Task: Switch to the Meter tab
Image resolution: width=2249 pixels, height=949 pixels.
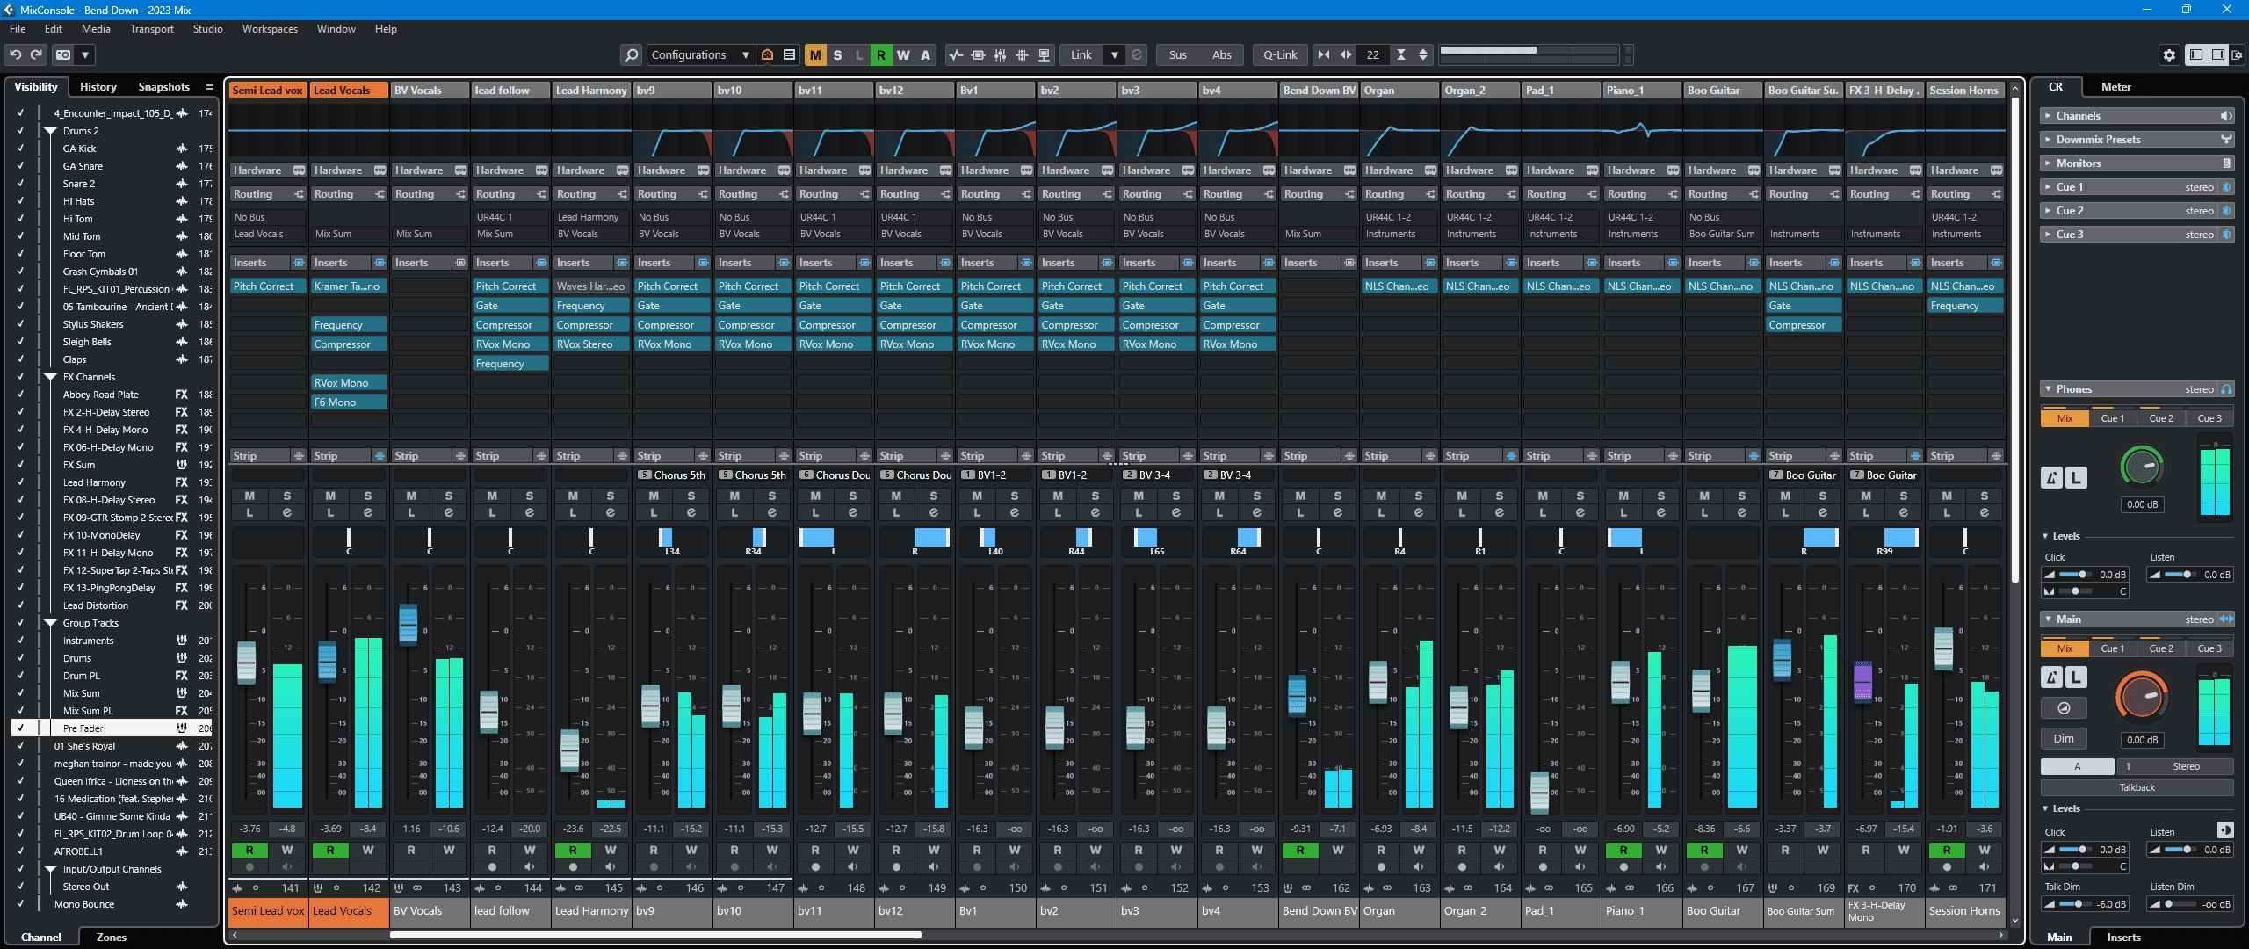Action: tap(2115, 87)
